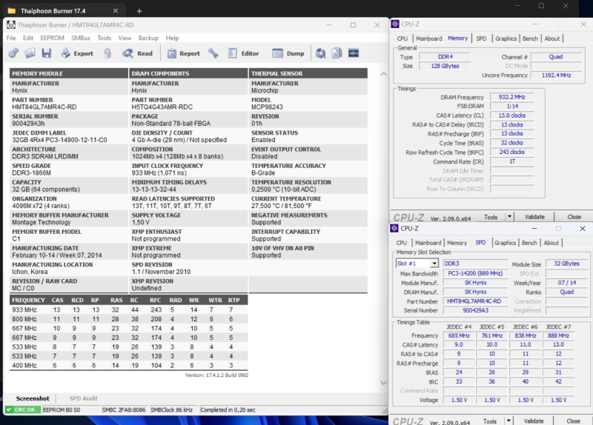Open the Backup menu
The height and width of the screenshot is (425, 593).
148,38
